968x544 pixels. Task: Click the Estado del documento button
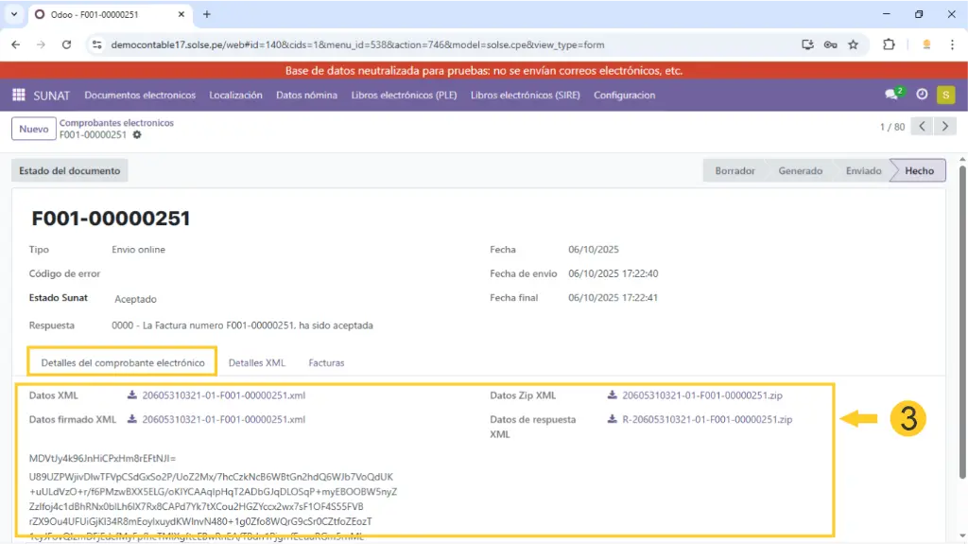pyautogui.click(x=70, y=170)
